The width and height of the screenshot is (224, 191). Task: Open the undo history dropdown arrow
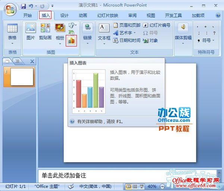[36, 6]
